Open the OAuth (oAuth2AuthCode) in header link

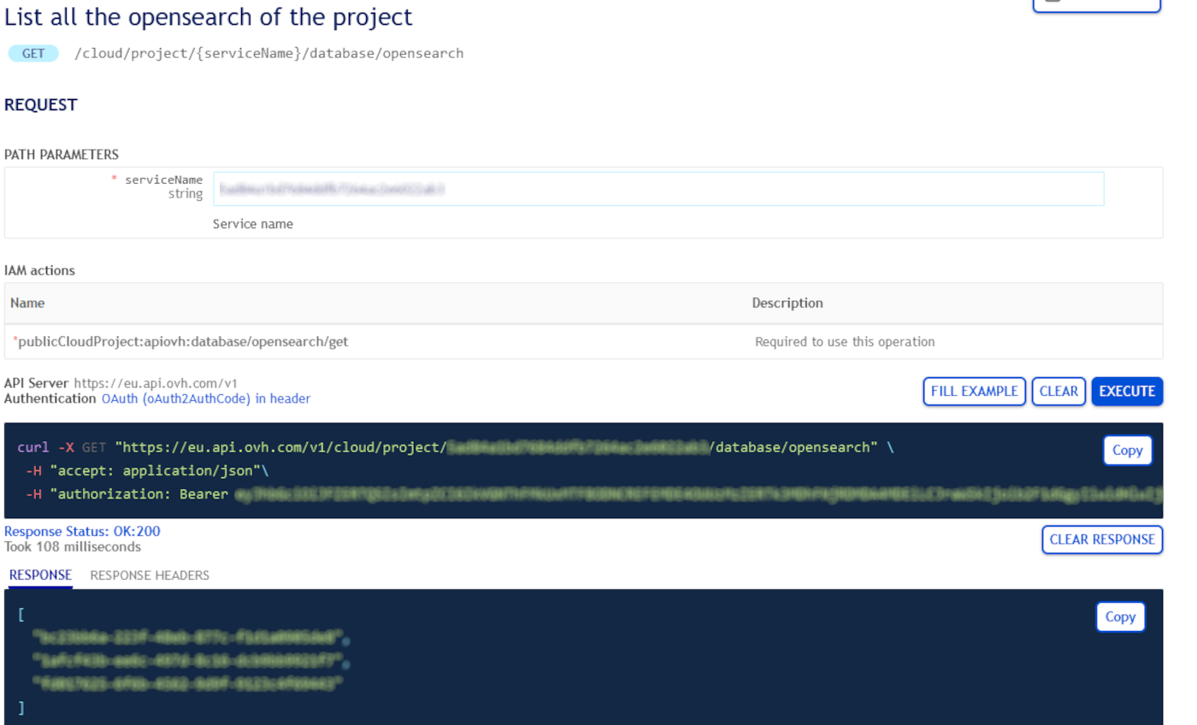pos(205,398)
